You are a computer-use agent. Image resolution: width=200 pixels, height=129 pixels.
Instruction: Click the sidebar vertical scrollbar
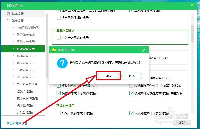pyautogui.click(x=47, y=46)
